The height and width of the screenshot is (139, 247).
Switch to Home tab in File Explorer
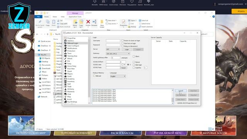point(46,17)
